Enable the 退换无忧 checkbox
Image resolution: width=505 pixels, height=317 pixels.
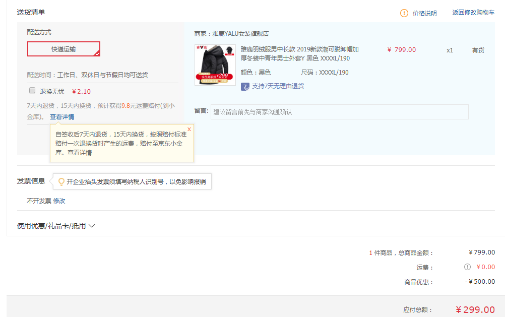click(32, 90)
